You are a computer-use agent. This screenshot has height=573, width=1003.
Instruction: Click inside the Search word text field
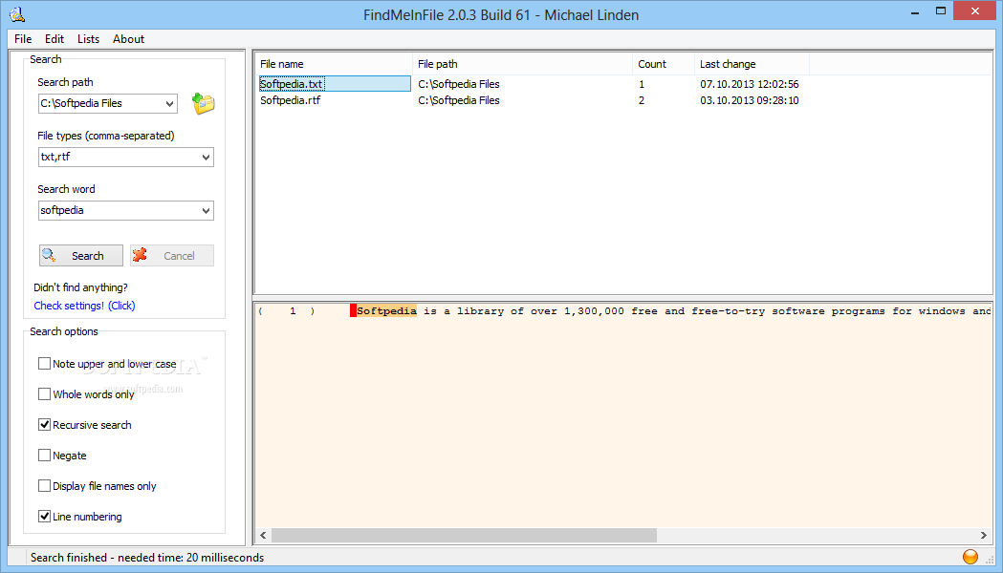coord(119,211)
